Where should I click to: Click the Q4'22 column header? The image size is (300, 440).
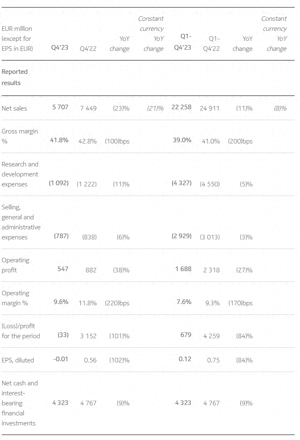(88, 49)
